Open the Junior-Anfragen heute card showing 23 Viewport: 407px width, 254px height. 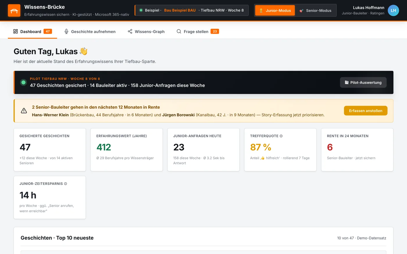coord(203,150)
